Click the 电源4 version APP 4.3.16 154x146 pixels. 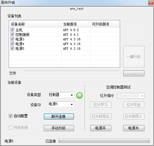coord(72,44)
